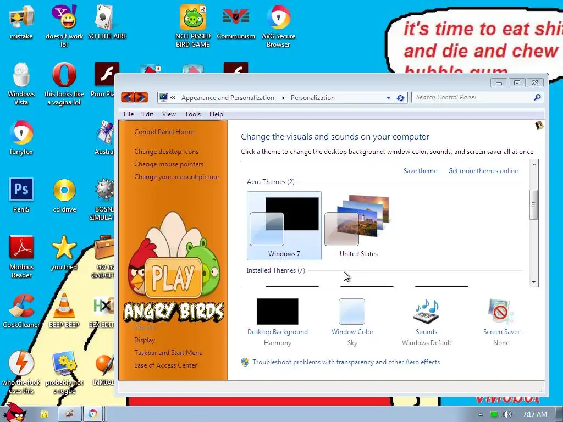Click Change mouse pointers link
Screen dimensions: 563x422
pyautogui.click(x=169, y=164)
